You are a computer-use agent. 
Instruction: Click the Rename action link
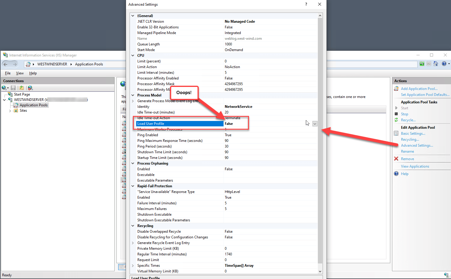[407, 151]
